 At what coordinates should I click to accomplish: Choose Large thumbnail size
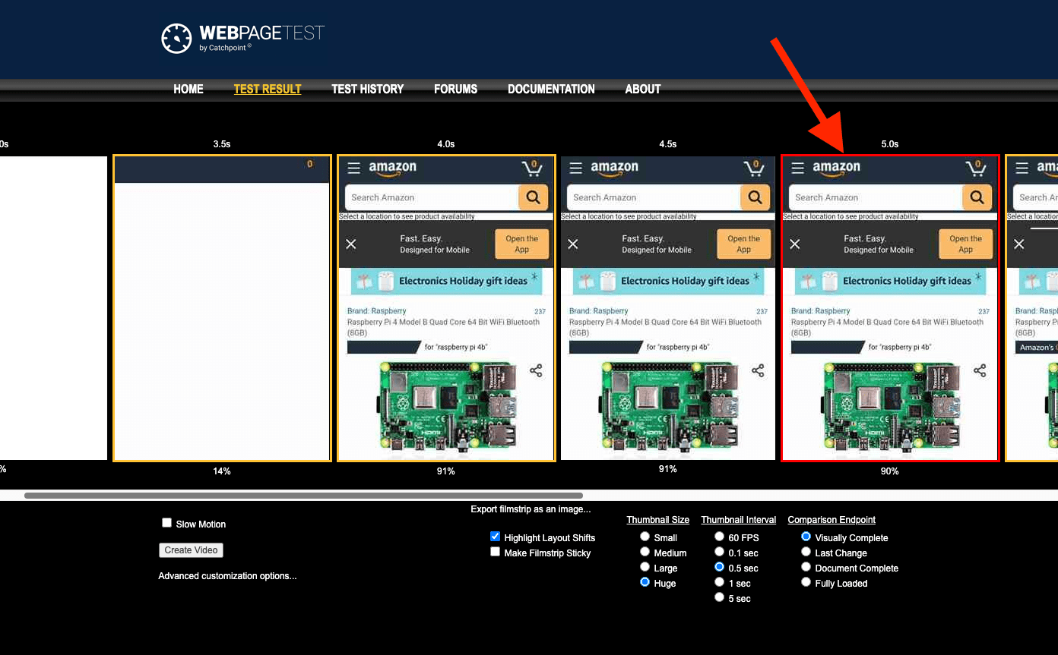(645, 567)
